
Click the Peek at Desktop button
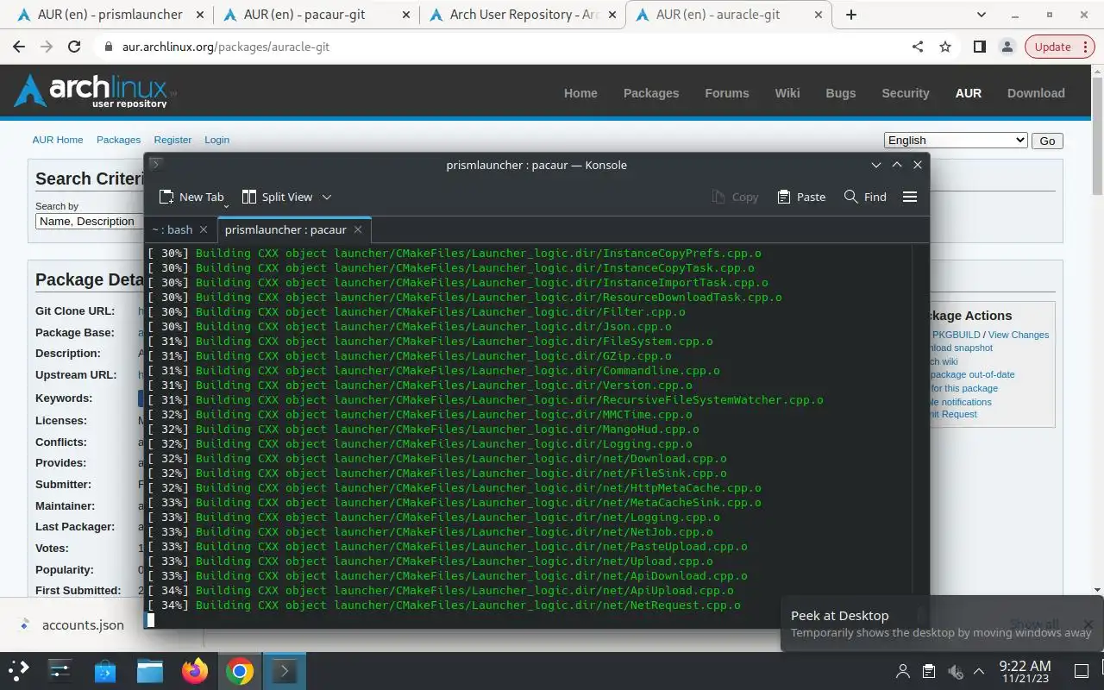point(1082,671)
